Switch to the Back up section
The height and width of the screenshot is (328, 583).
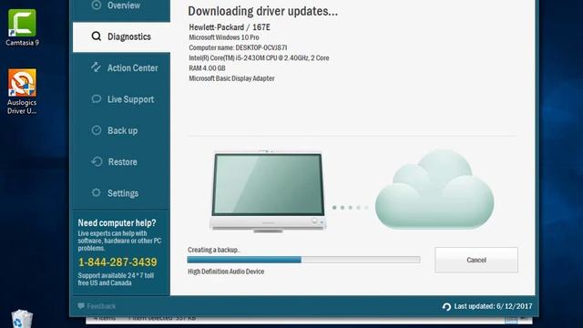click(121, 130)
